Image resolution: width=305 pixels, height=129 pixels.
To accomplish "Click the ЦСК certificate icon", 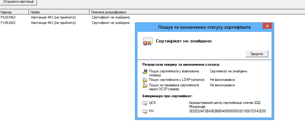I will point(144,103).
